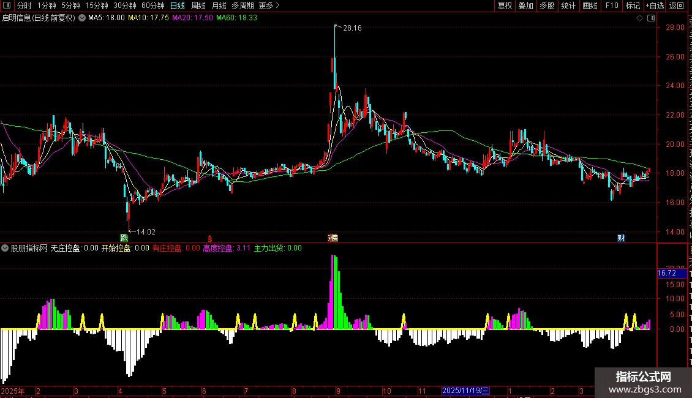The height and width of the screenshot is (398, 692).
Task: Switch to 60分钟 period
Action: tap(152, 6)
